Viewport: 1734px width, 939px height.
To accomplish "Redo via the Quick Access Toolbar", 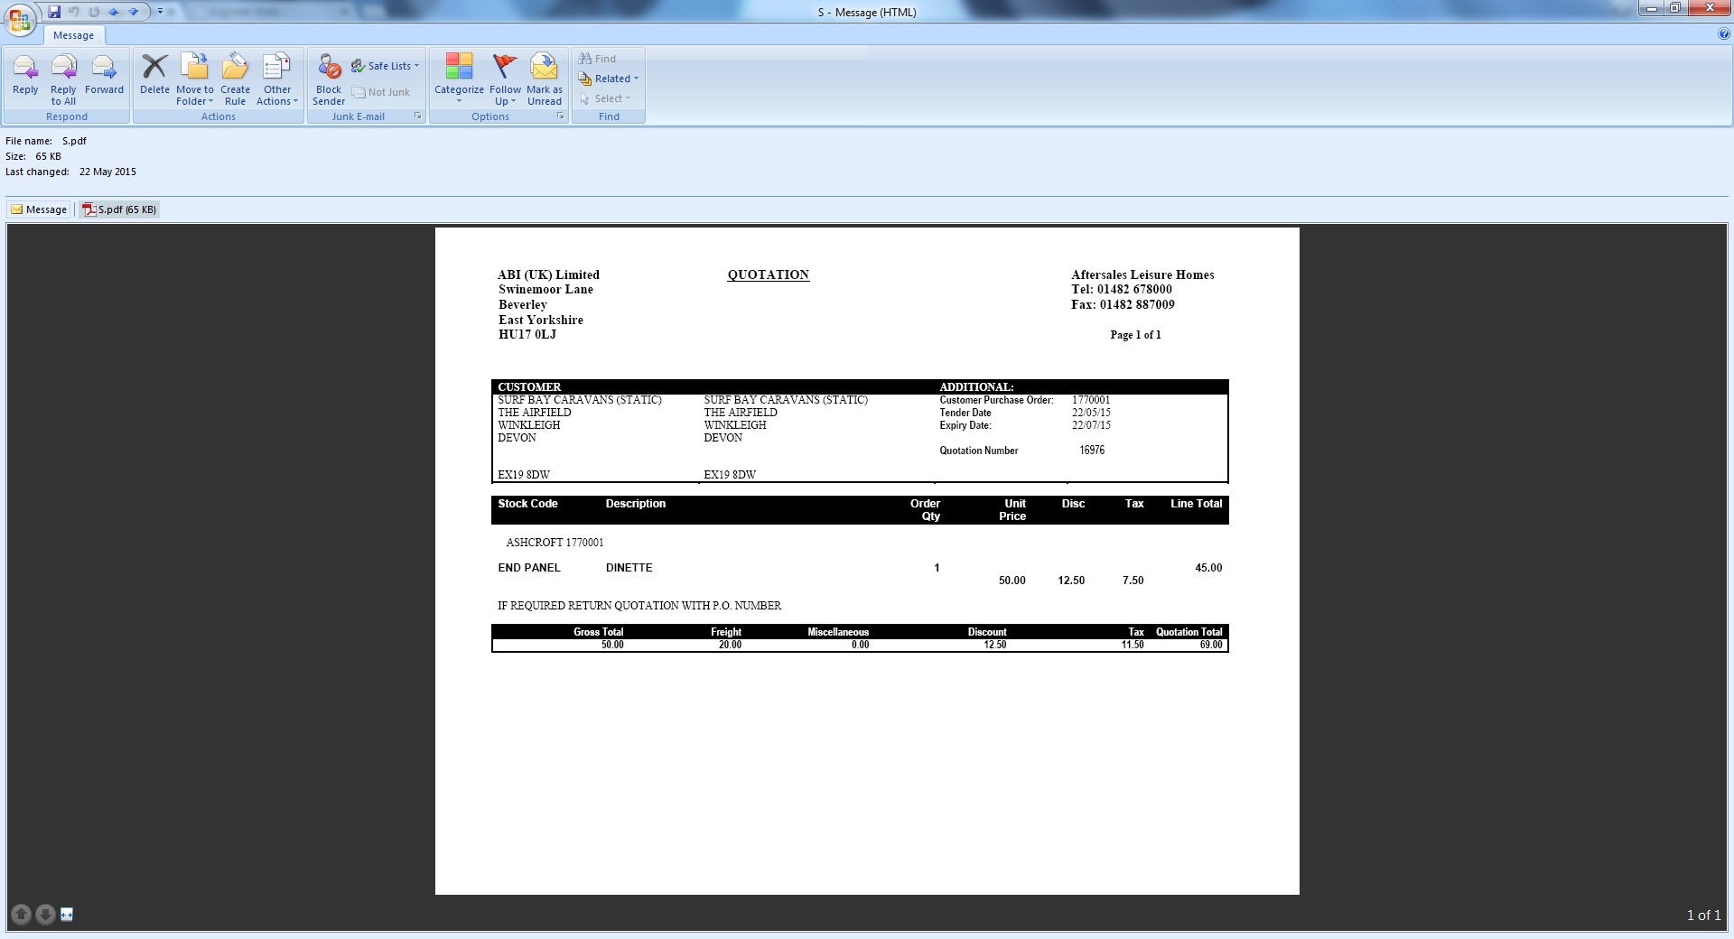I will 94,12.
